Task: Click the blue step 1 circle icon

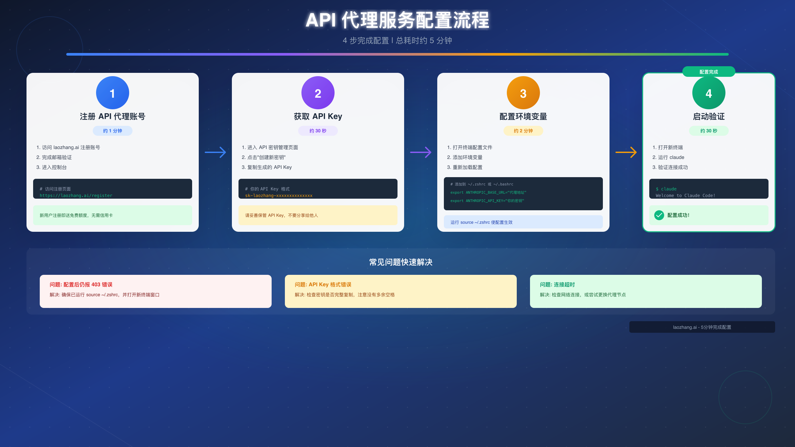Action: point(112,93)
